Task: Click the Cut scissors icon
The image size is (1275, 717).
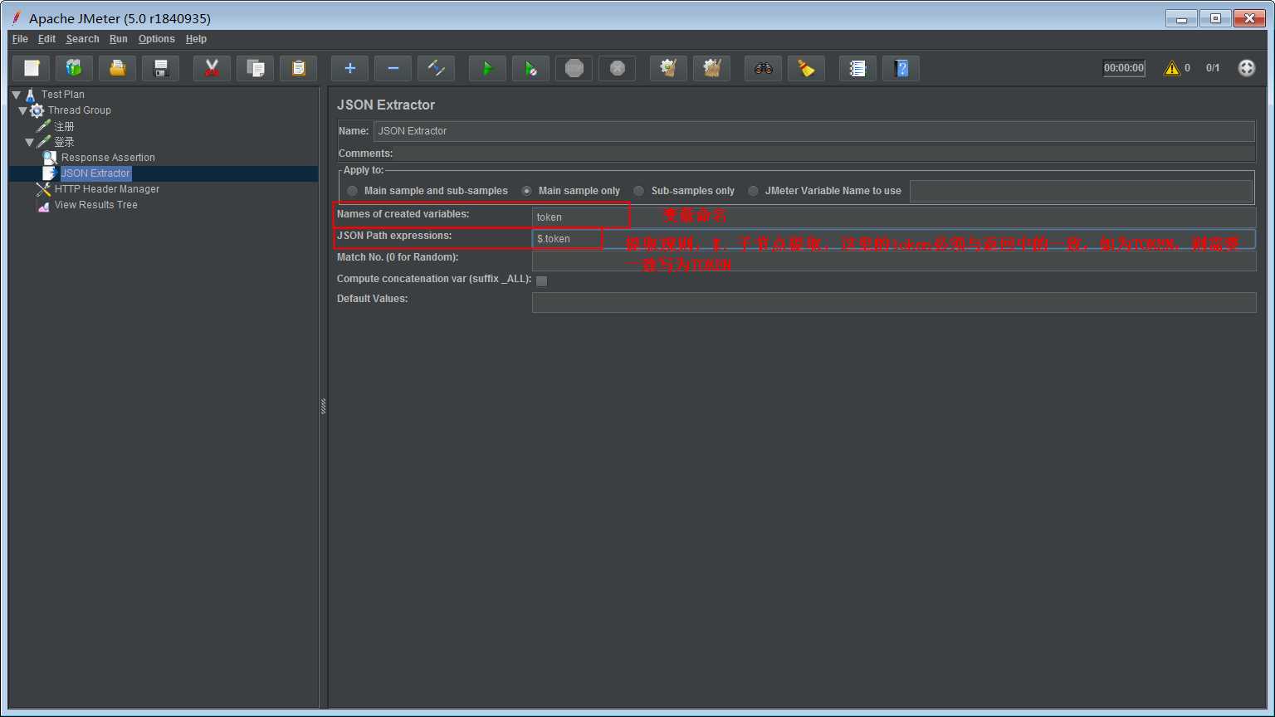Action: (212, 68)
